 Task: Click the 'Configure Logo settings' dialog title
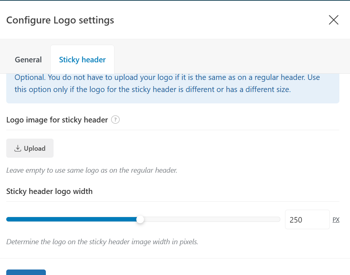tap(60, 20)
